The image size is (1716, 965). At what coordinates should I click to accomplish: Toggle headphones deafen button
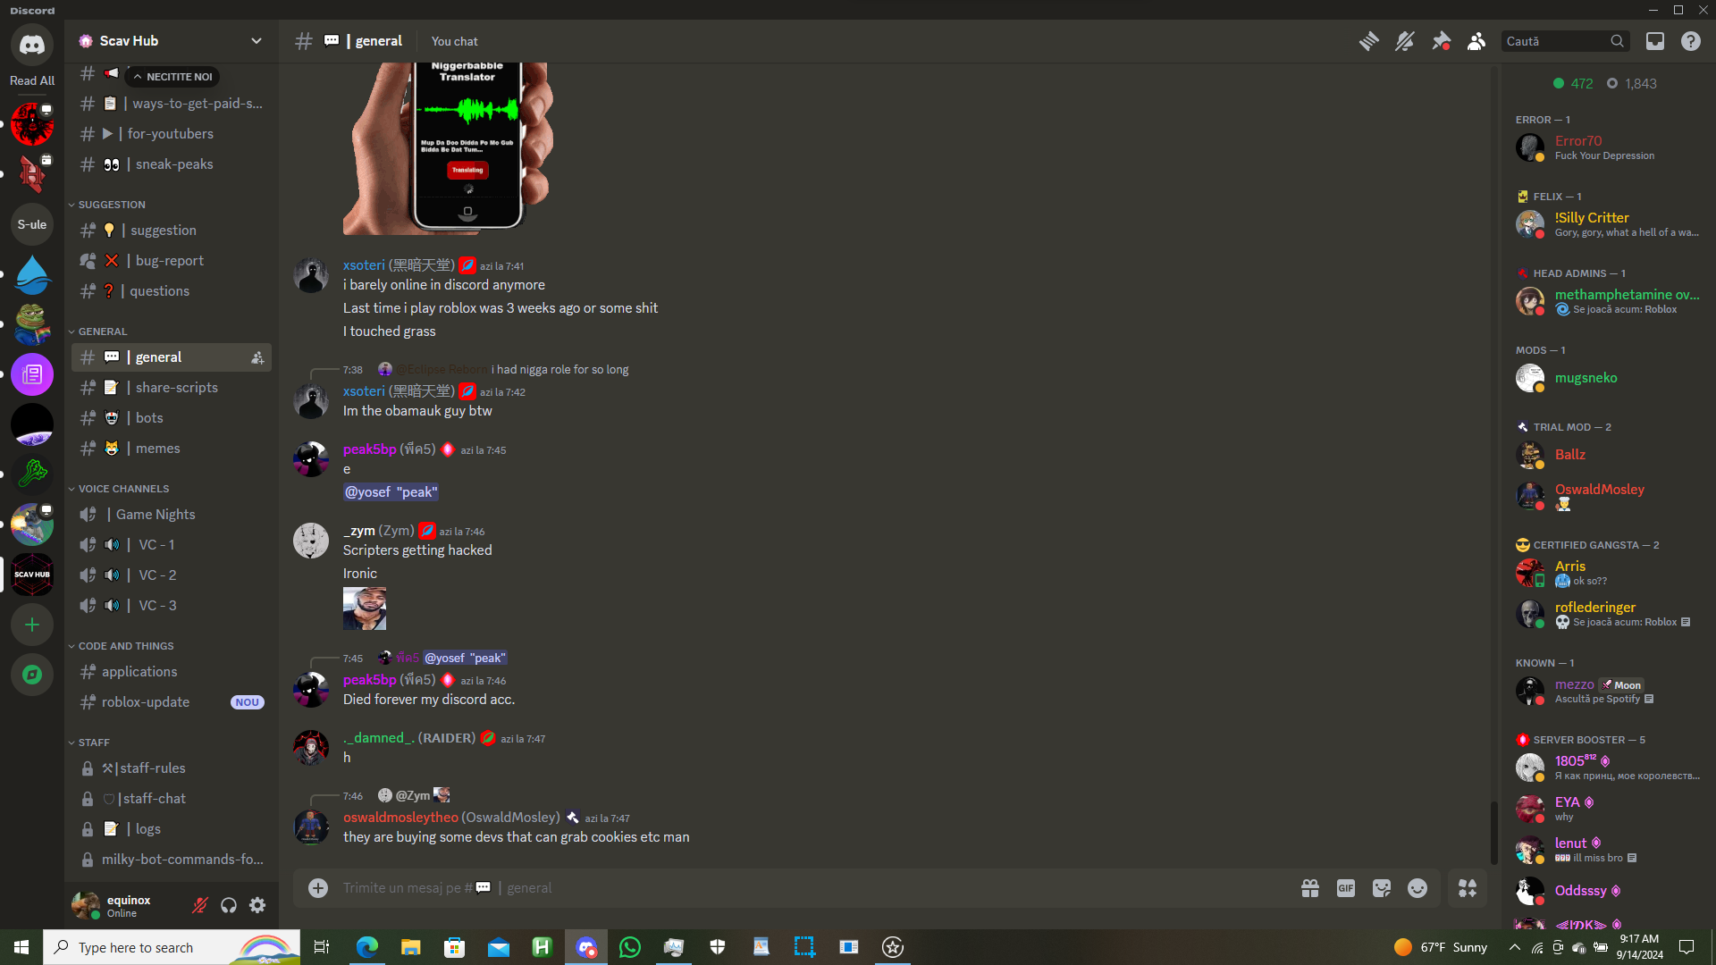[229, 906]
